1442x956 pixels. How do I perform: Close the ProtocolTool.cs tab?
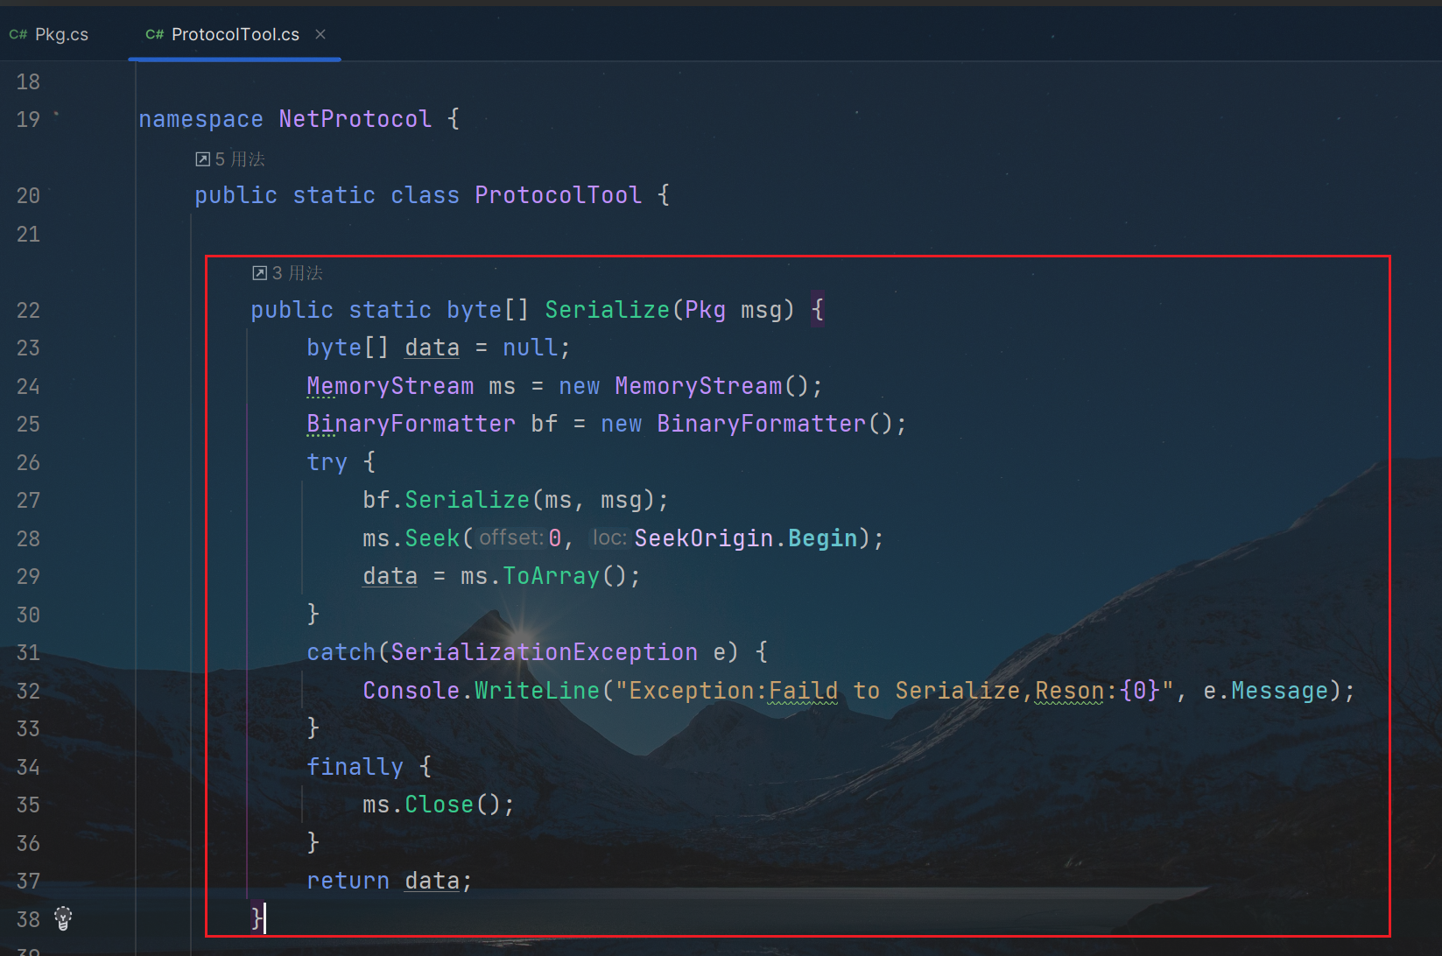point(320,34)
